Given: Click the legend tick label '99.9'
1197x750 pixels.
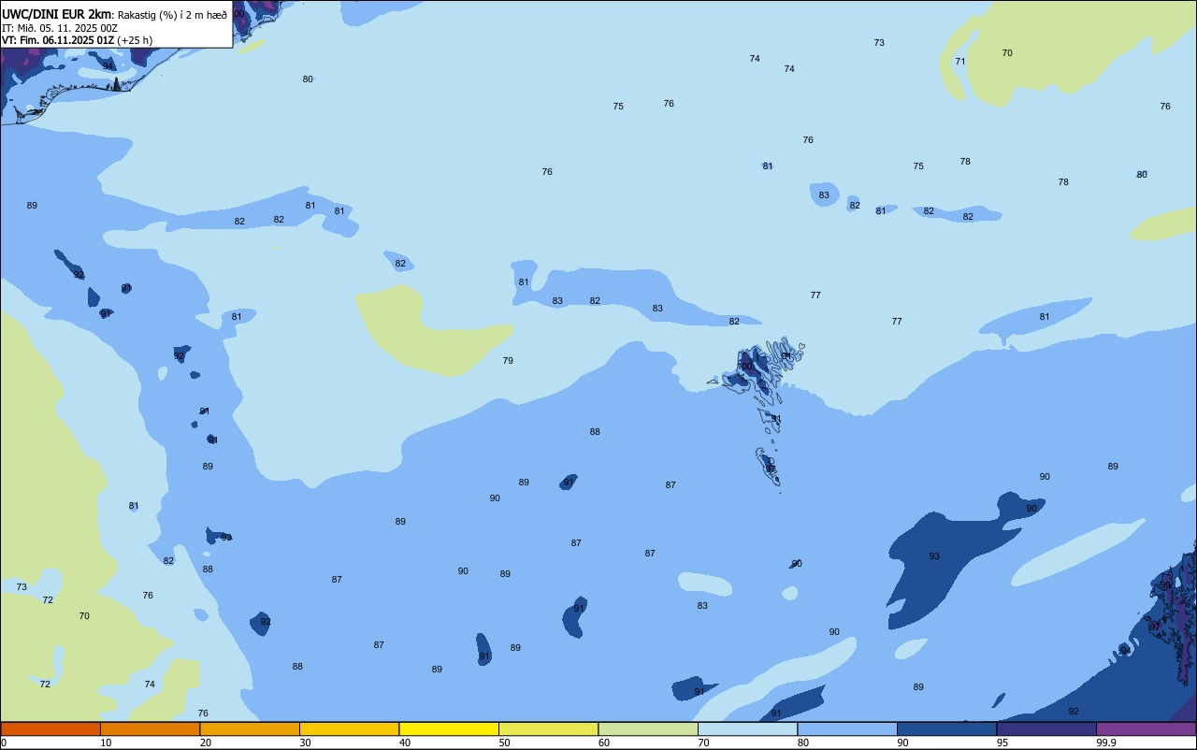Looking at the screenshot, I should pyautogui.click(x=1105, y=743).
